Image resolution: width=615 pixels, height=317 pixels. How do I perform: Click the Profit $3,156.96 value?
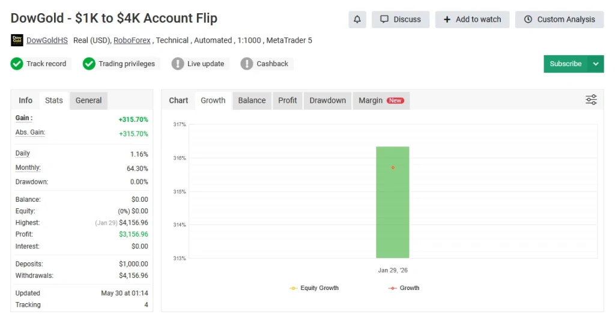134,234
